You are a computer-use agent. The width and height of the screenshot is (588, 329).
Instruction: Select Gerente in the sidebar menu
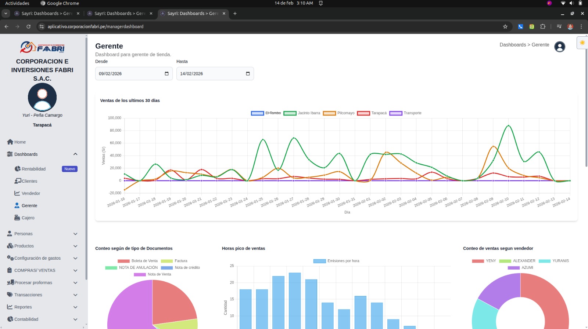(x=29, y=206)
